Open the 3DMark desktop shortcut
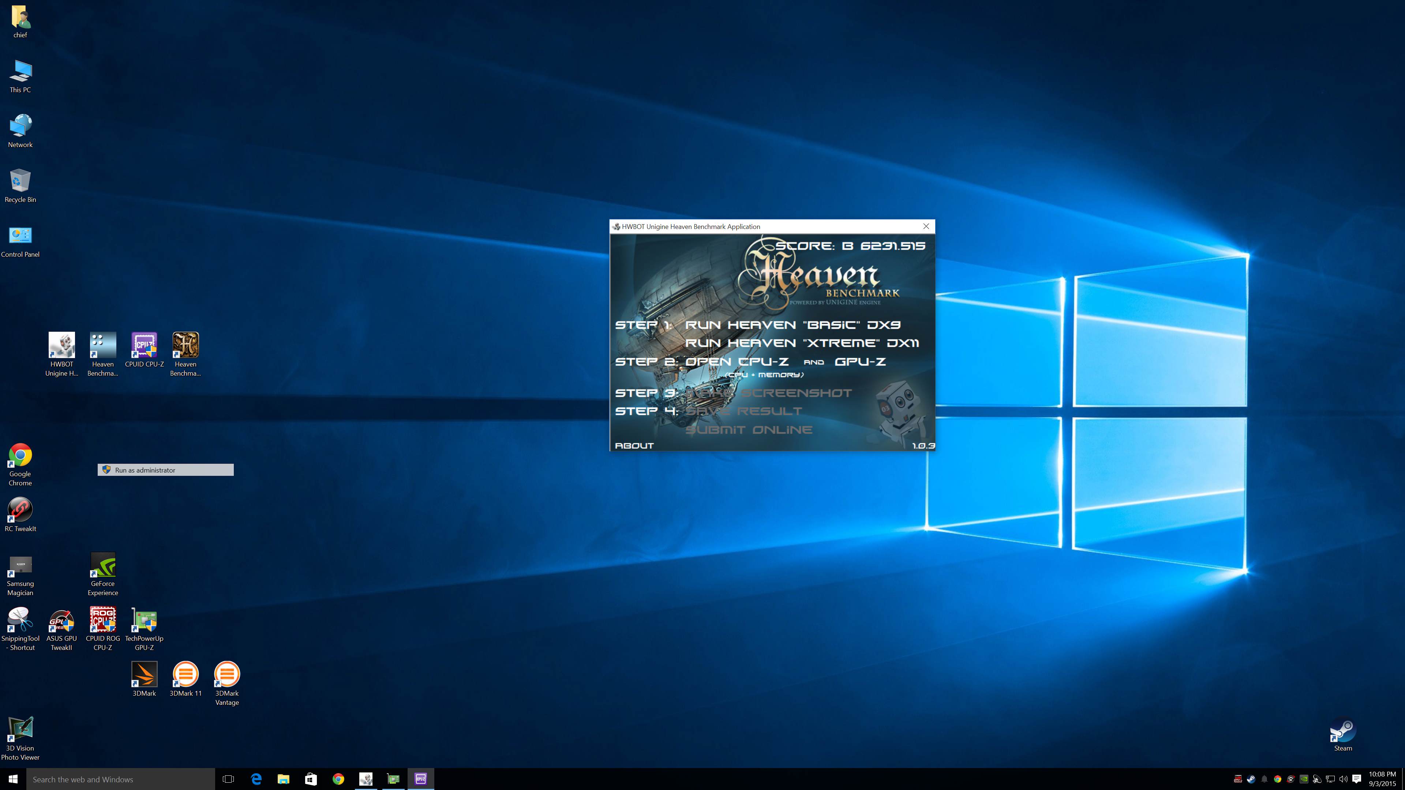Viewport: 1405px width, 790px height. (x=144, y=679)
